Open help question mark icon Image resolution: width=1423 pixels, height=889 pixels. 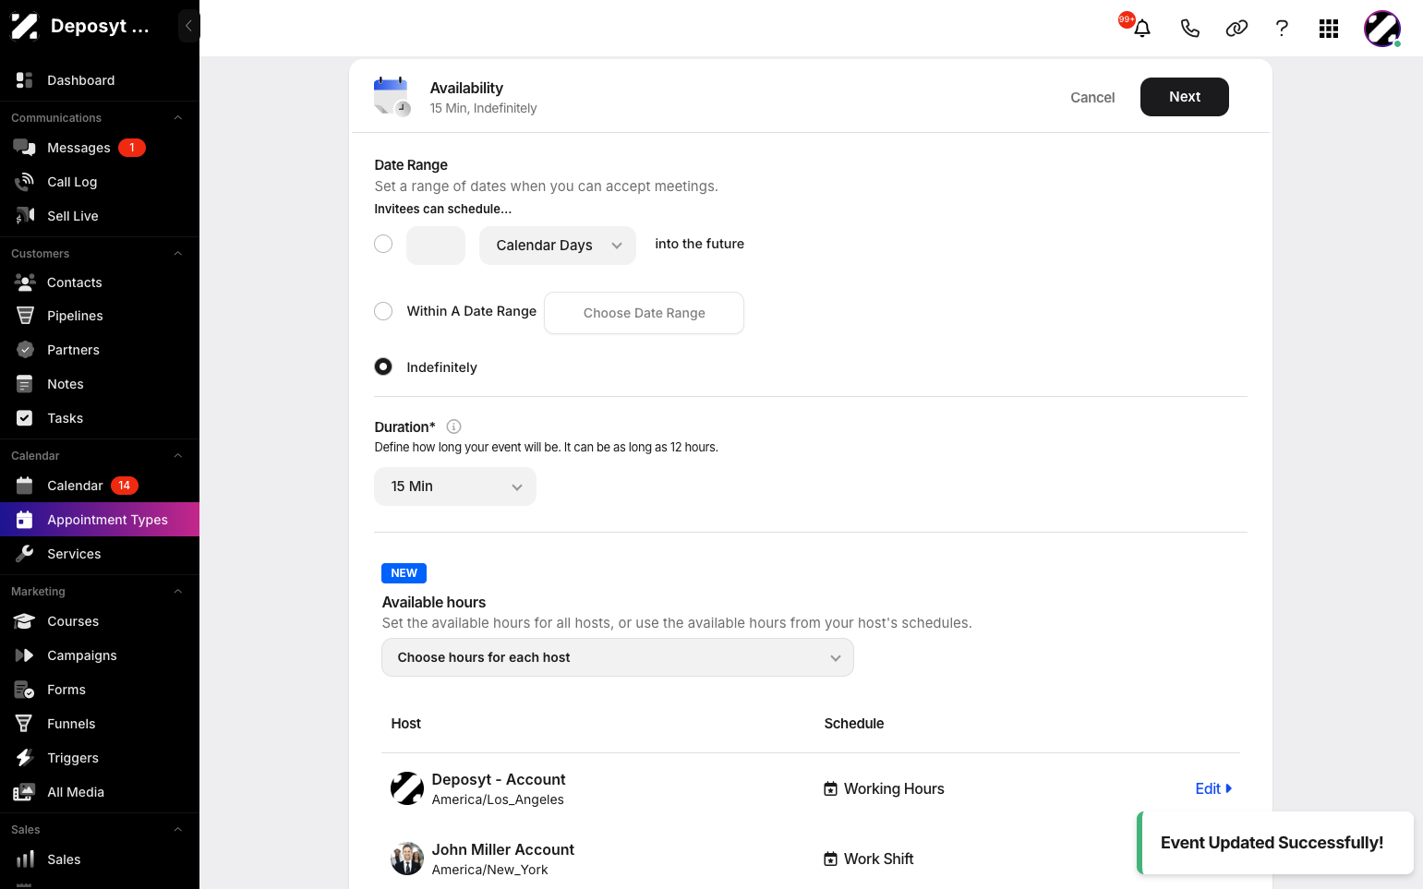click(x=1282, y=28)
